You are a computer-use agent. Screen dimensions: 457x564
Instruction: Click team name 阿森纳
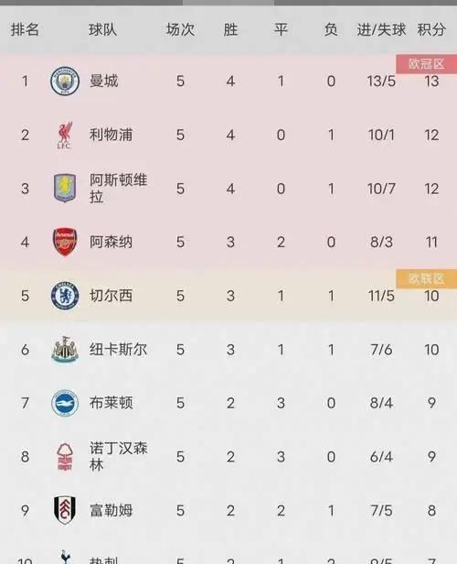tap(111, 242)
